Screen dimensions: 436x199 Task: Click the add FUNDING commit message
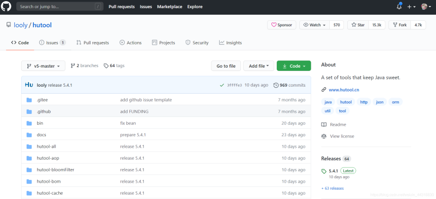[x=134, y=112]
